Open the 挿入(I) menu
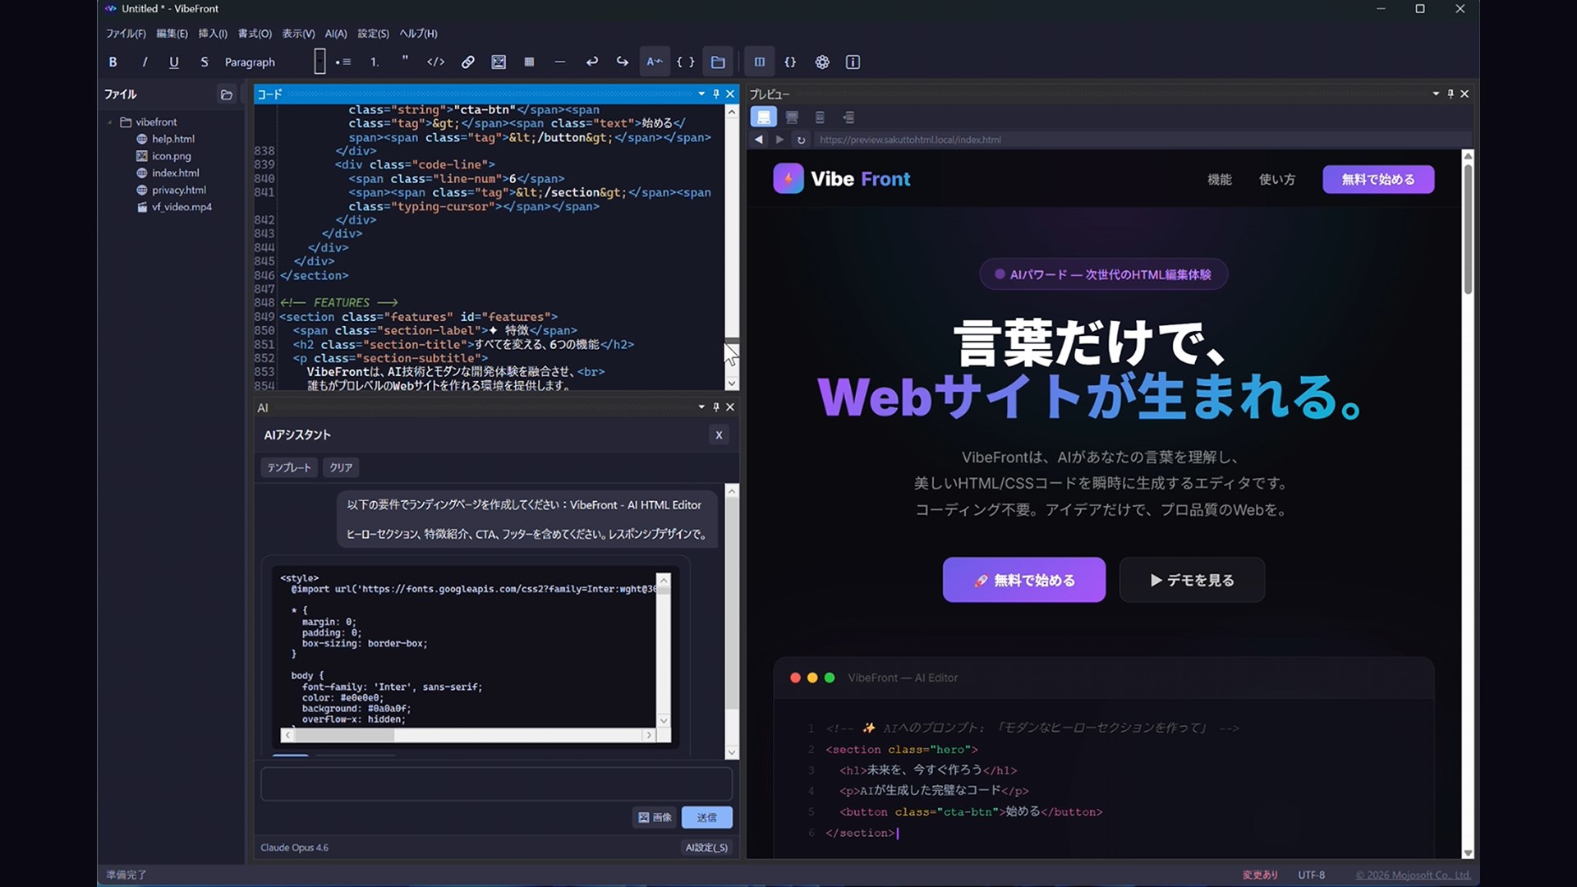 [x=213, y=34]
